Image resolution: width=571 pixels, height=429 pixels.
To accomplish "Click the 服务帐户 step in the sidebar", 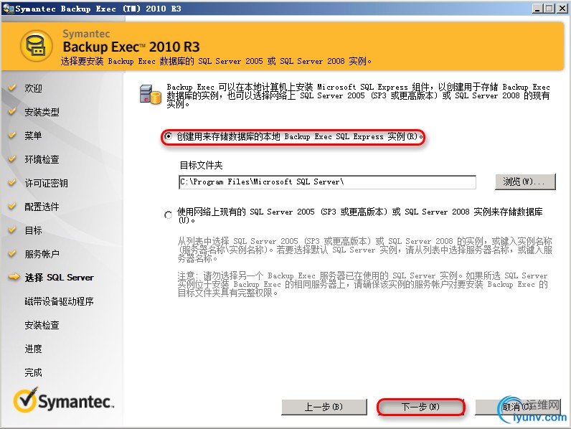I will coord(42,254).
